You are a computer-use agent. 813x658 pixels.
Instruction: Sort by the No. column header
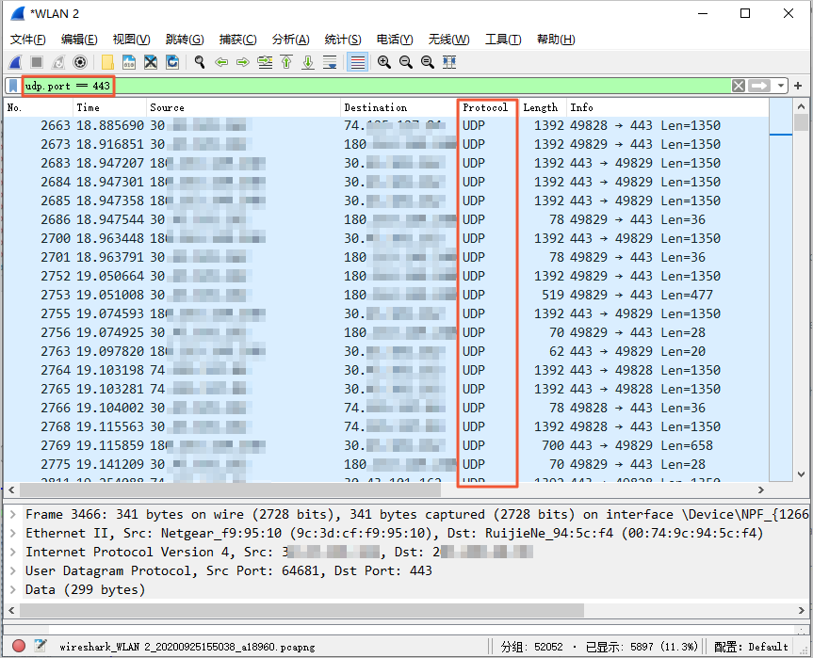tap(39, 107)
